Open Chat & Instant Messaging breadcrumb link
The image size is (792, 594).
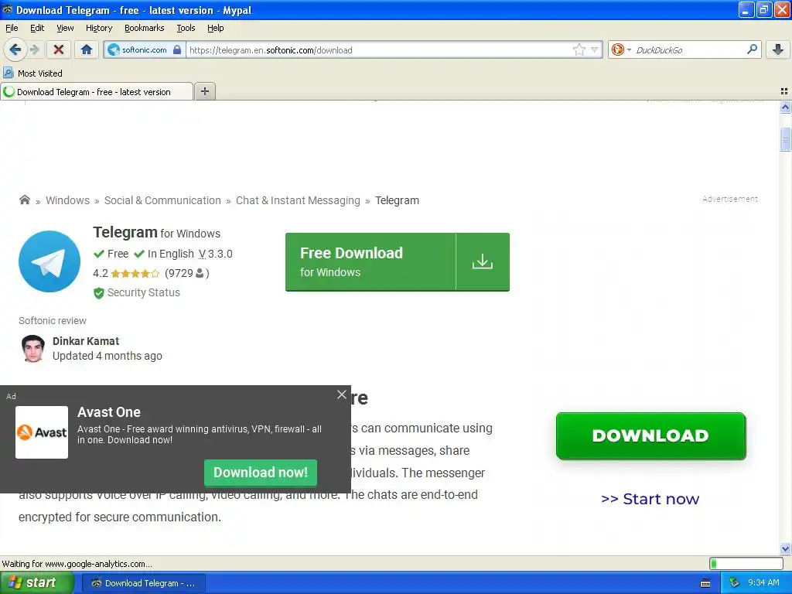[298, 200]
